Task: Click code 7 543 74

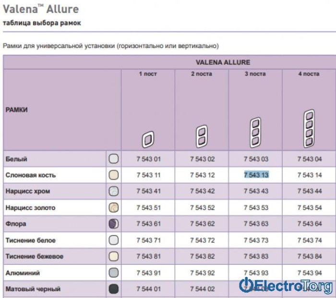Action: (310, 240)
